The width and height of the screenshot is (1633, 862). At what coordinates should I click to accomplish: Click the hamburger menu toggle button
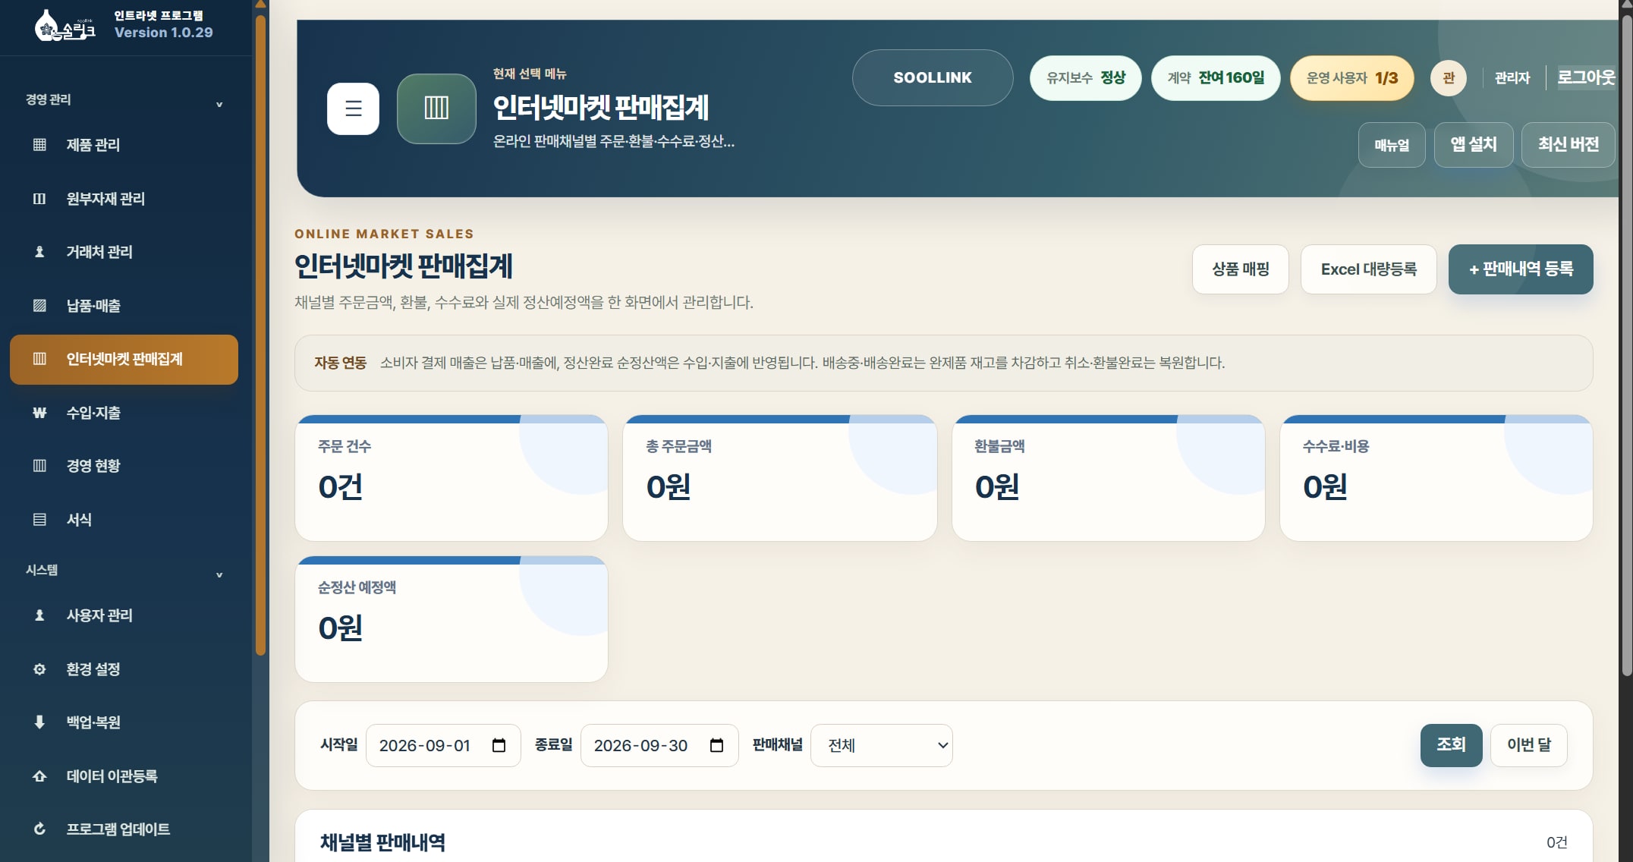coord(353,109)
